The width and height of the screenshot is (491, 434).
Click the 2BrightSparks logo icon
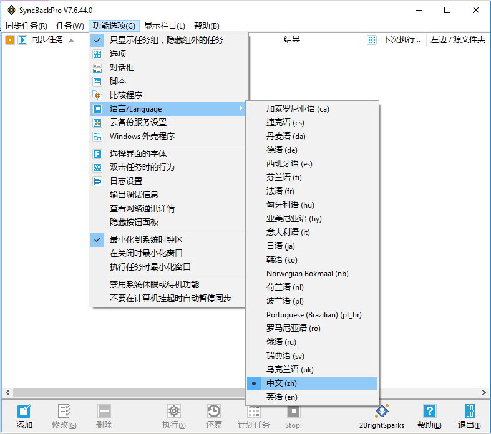coord(381,411)
